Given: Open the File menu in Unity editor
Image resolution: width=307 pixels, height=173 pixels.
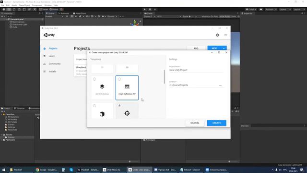Looking at the screenshot, I should click(x=2, y=5).
